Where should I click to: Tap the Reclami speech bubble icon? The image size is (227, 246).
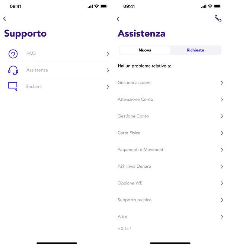point(13,86)
